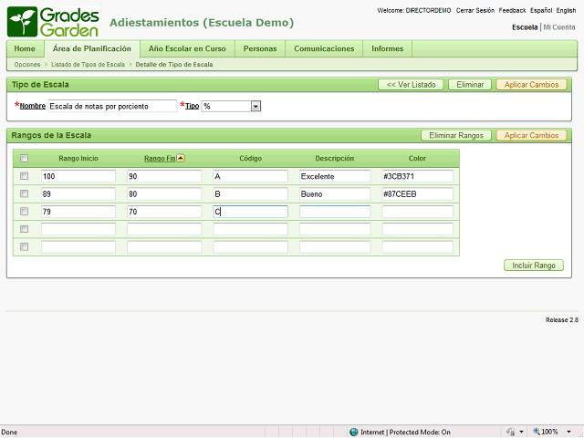The width and height of the screenshot is (584, 438).
Task: Check the box of the last empty row
Action: [x=25, y=246]
